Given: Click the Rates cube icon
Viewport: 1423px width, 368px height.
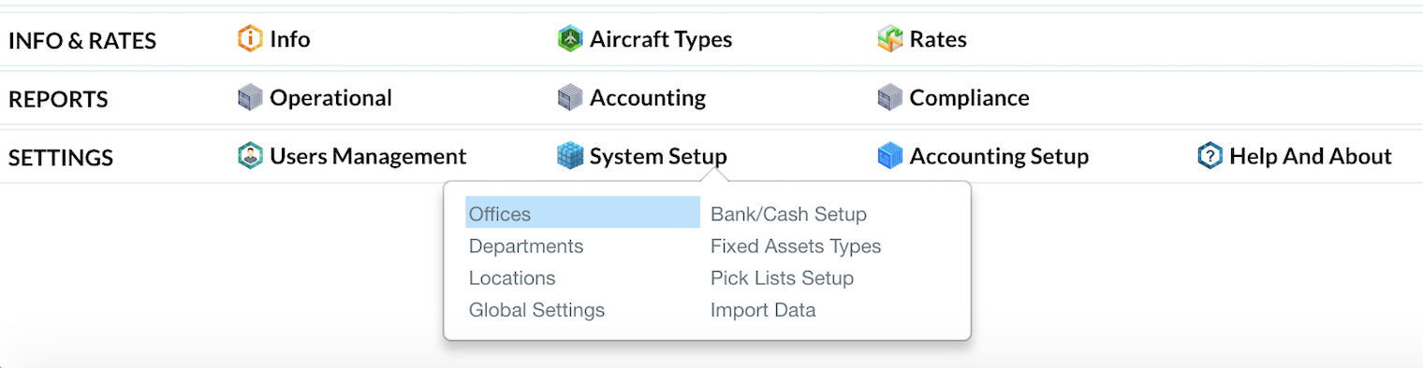Looking at the screenshot, I should (x=890, y=39).
